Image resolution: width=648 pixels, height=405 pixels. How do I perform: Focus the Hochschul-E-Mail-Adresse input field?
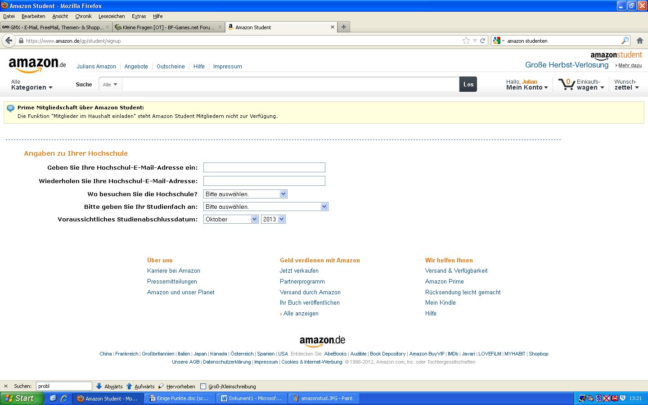[264, 167]
